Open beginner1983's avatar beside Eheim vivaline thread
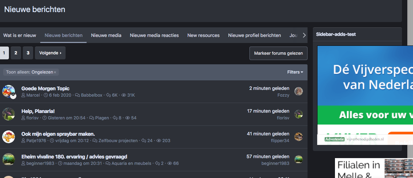The width and height of the screenshot is (413, 178). (x=9, y=160)
